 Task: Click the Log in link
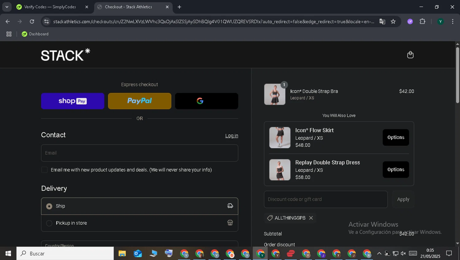232,136
